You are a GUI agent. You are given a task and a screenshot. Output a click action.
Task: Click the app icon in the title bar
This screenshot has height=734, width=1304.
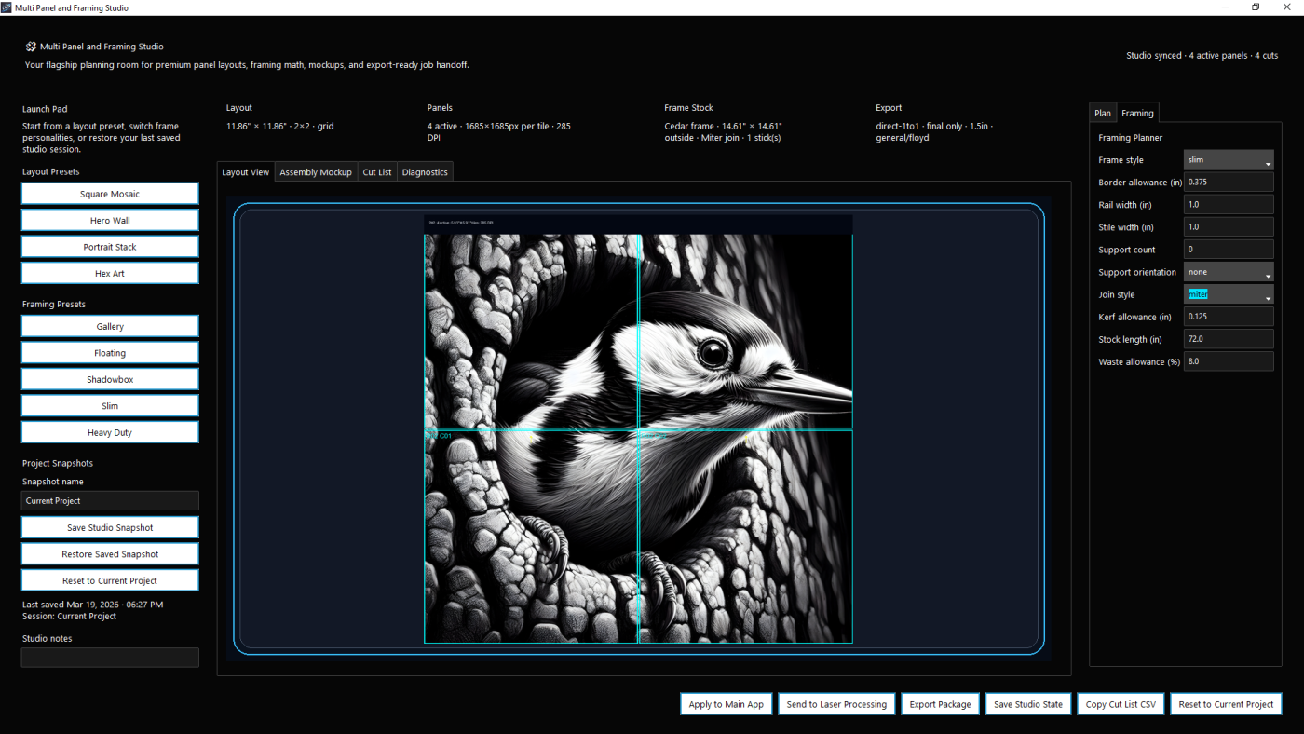[x=7, y=7]
